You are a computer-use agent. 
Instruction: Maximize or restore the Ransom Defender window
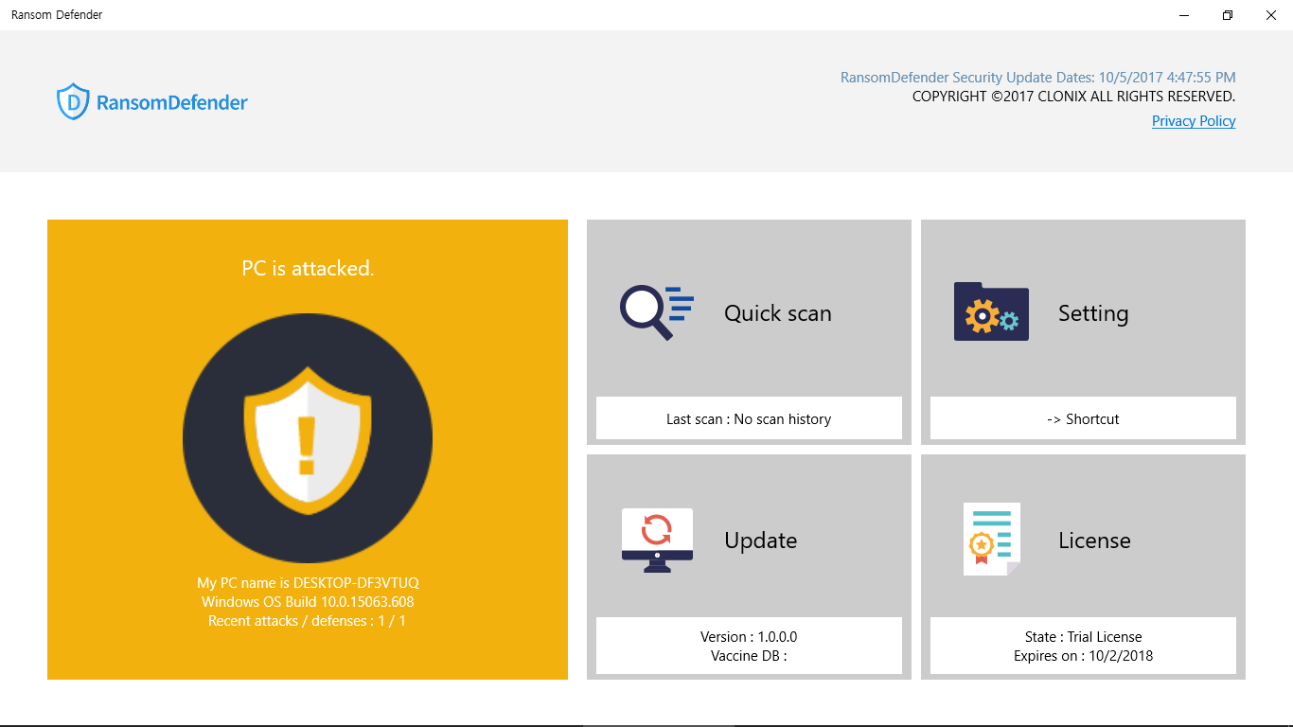point(1228,15)
